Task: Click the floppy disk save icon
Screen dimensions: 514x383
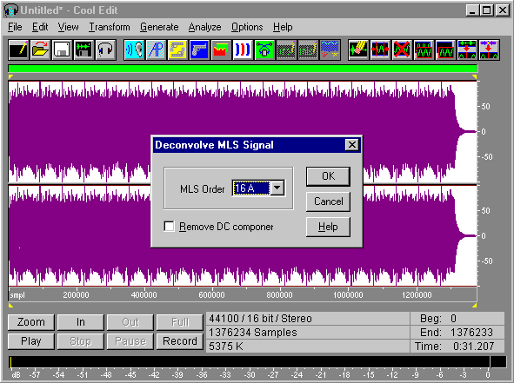Action: 62,50
